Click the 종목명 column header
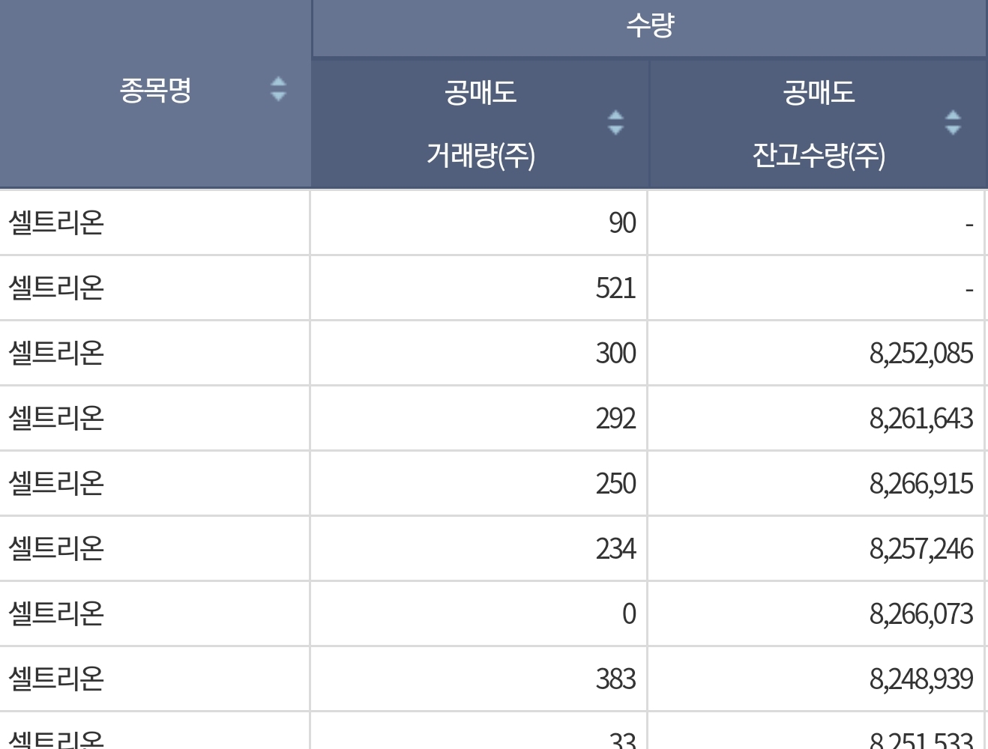988x749 pixels. pos(155,94)
